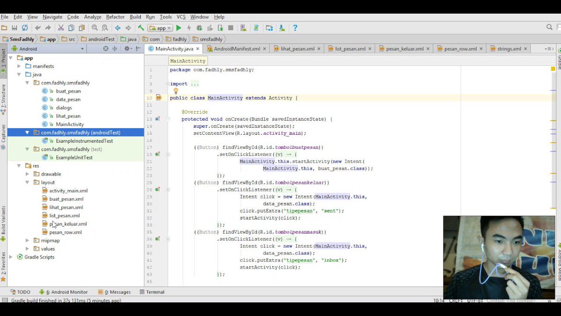Open the Android view selector dropdown
The image size is (561, 316).
point(48,49)
